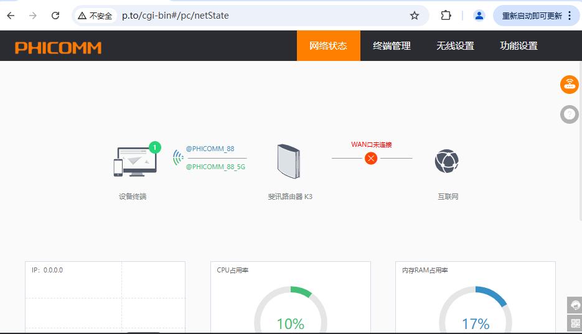Select the 网络状态 tab
Screen dimensions: 582x334
(329, 45)
